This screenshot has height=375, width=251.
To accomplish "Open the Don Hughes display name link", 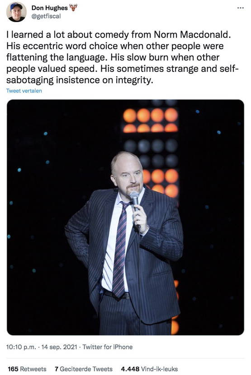I will click(50, 8).
